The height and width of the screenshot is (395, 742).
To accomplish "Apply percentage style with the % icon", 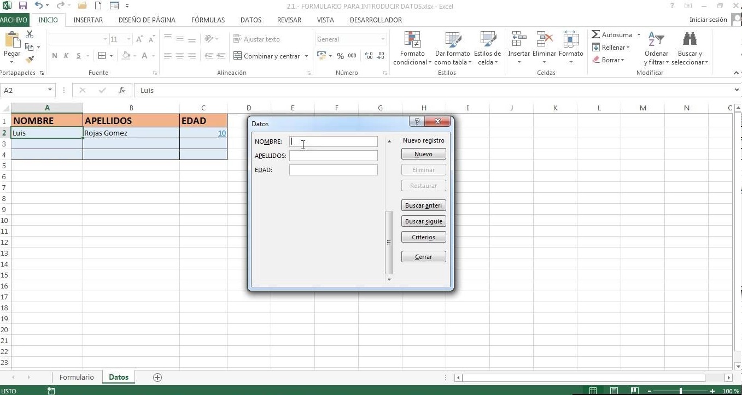I will coord(340,56).
